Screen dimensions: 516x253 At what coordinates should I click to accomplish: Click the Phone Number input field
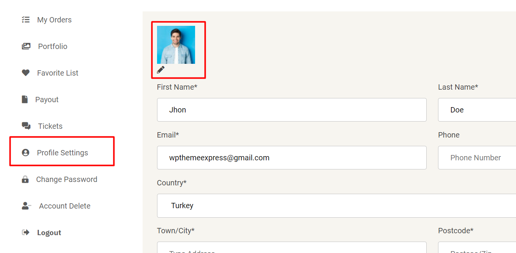pos(477,158)
